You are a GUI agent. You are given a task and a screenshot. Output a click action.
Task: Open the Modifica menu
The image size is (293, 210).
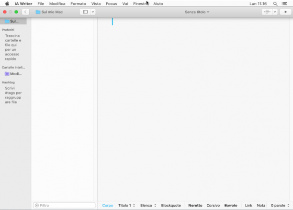pyautogui.click(x=57, y=4)
